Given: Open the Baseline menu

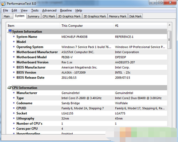Looking at the screenshot, I should 66,11.
